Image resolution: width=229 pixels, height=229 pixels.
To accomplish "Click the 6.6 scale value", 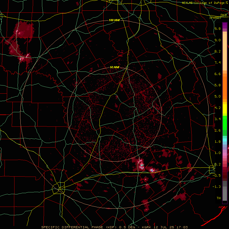I will coord(218,74).
